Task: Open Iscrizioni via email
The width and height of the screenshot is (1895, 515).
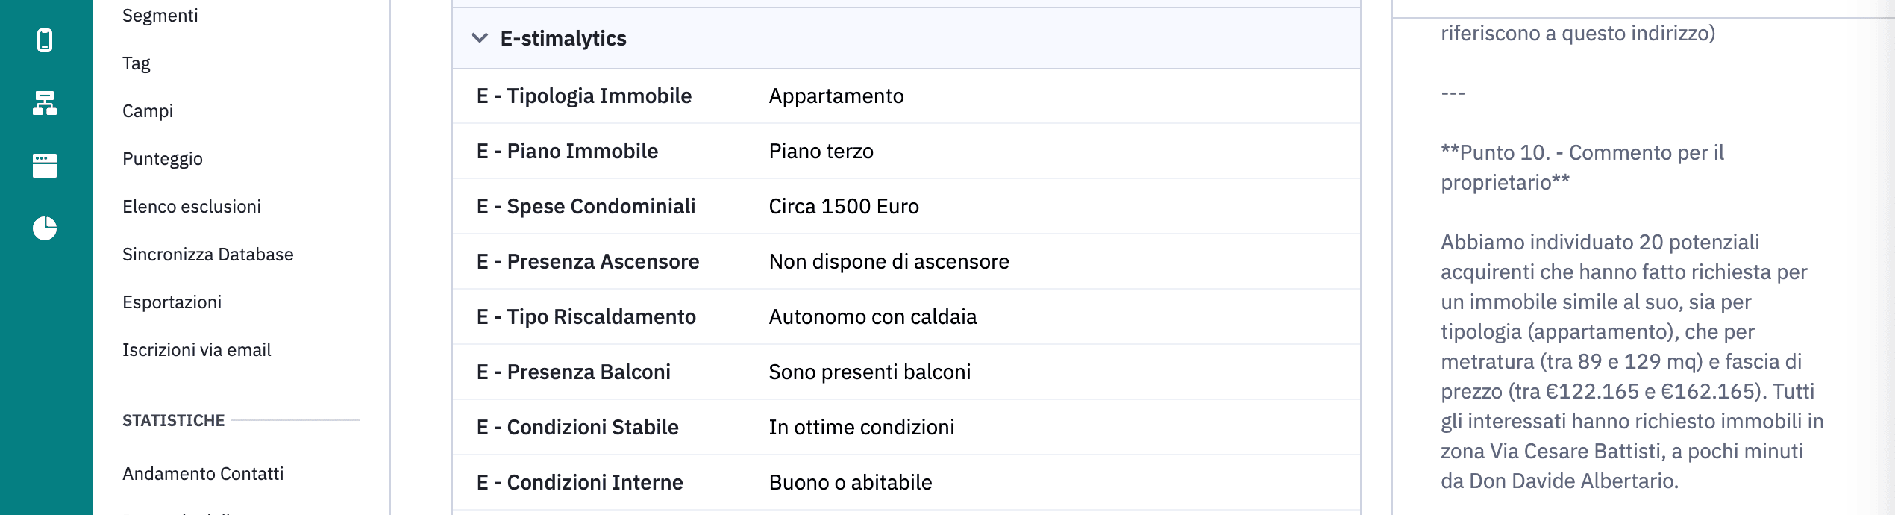Action: [197, 350]
